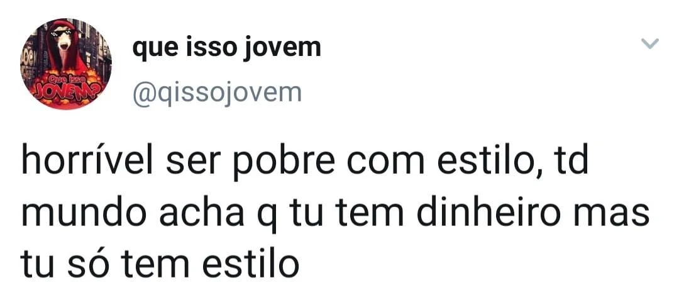Click the word 'horrível' in the tweet
The image size is (679, 297).
[87, 162]
